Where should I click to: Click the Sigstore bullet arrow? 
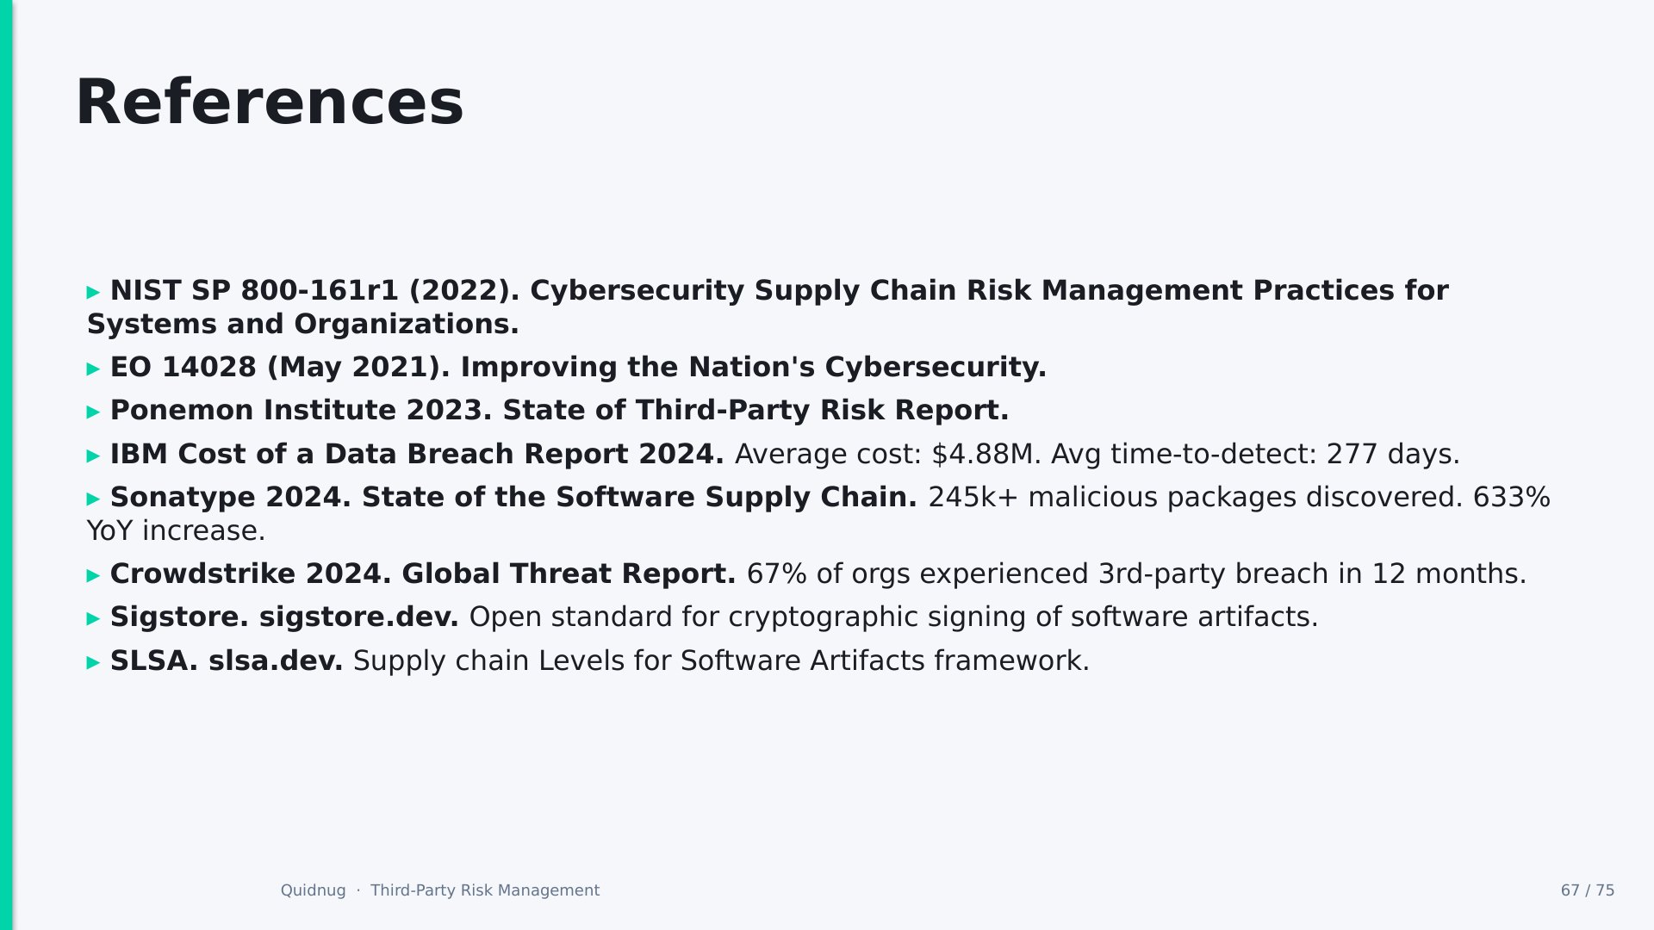tap(93, 619)
